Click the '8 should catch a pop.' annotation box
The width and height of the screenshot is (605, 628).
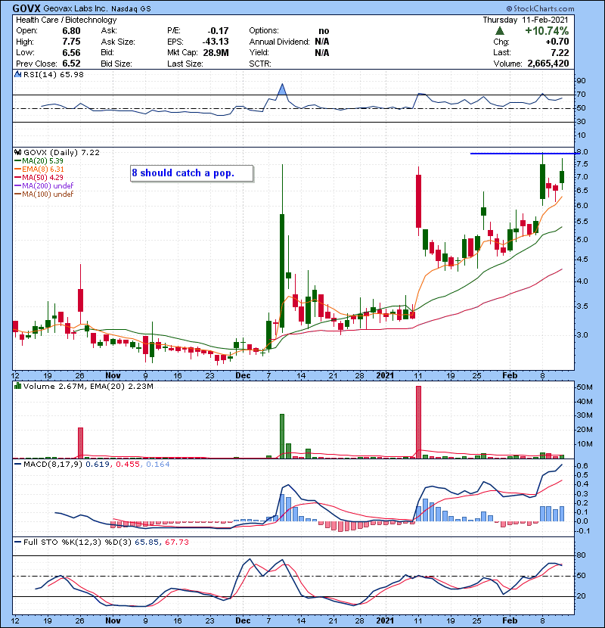coord(191,173)
